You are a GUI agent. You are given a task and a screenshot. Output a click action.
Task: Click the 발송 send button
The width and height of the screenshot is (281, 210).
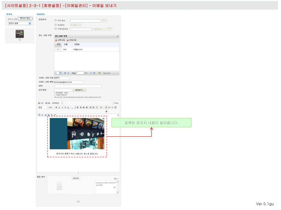[78, 202]
